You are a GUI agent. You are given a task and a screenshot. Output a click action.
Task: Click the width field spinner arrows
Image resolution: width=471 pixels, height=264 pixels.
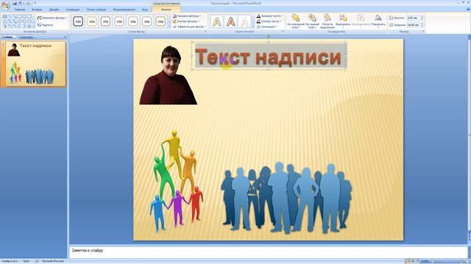coord(422,25)
